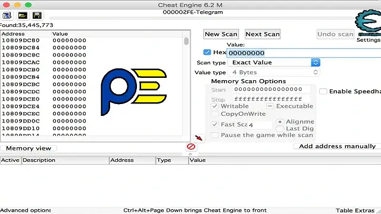Click the 000002FE-Telegram process label
Screen dimensions: 381x214
(193, 12)
